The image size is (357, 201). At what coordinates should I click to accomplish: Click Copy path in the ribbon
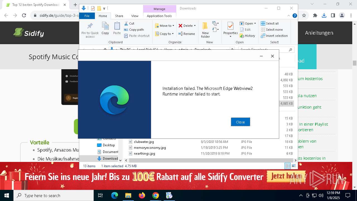click(134, 30)
